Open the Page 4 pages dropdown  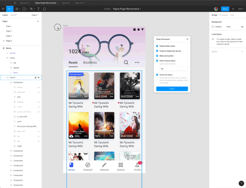[35, 15]
